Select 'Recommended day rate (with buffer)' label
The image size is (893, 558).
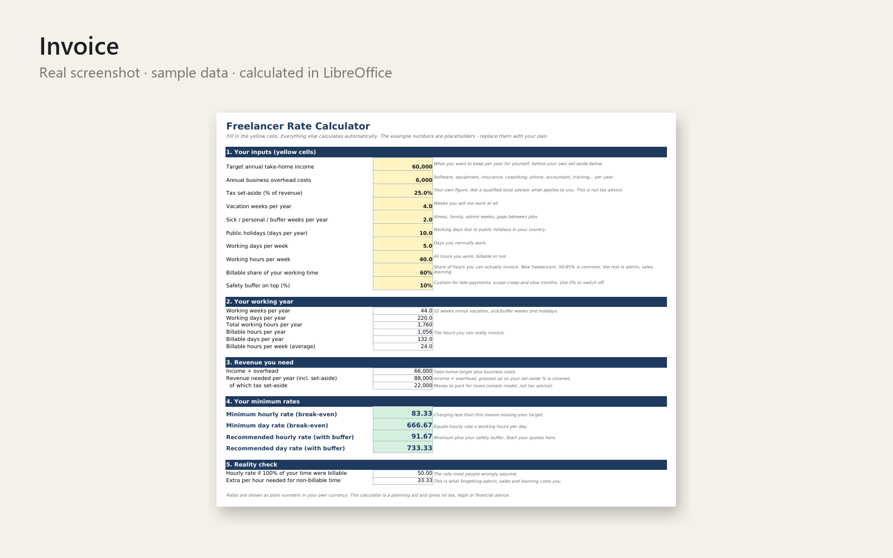(285, 449)
